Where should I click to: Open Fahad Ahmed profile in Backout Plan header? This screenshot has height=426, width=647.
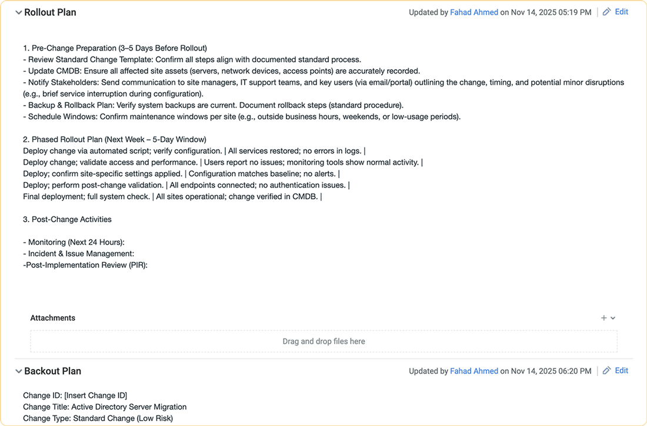coord(474,371)
